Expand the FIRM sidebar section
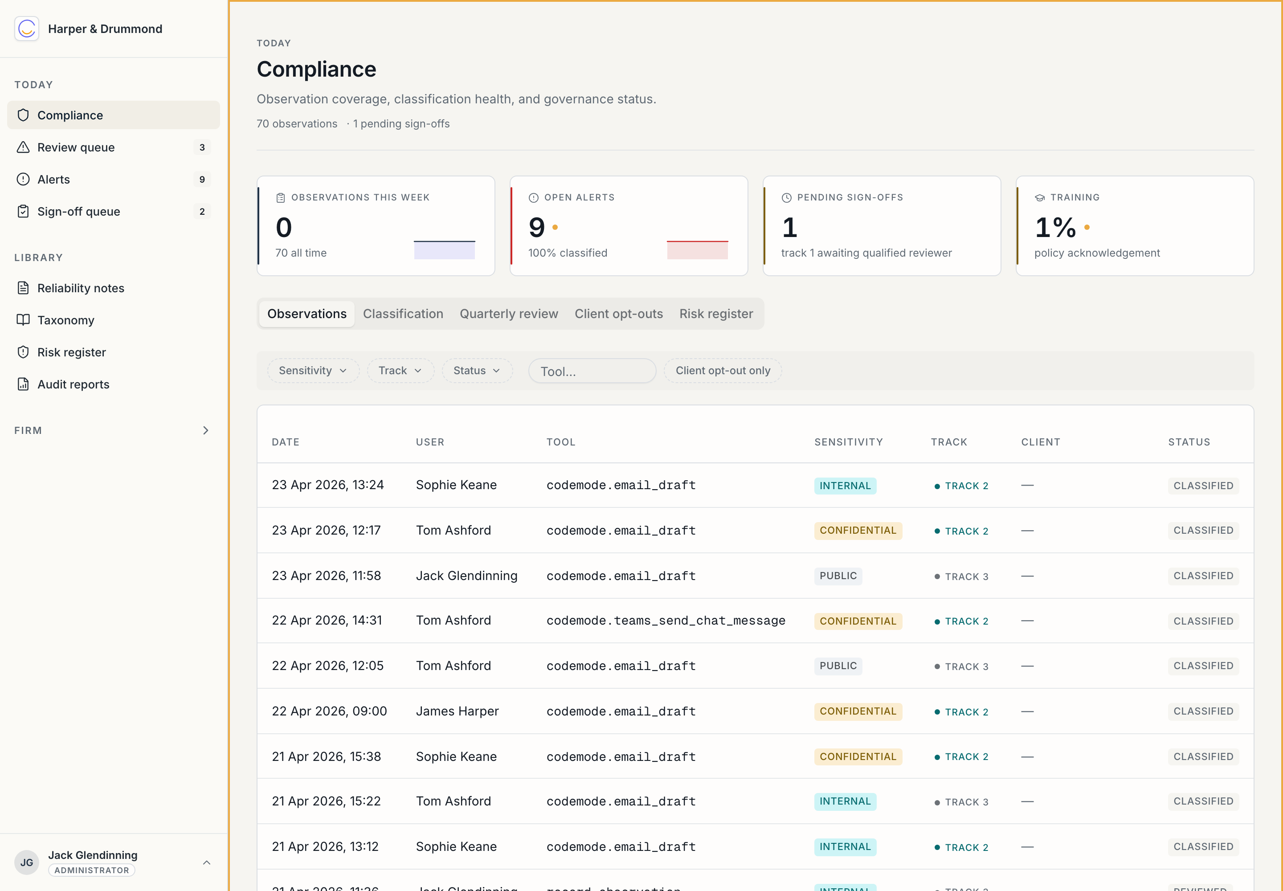This screenshot has width=1283, height=891. pyautogui.click(x=113, y=430)
